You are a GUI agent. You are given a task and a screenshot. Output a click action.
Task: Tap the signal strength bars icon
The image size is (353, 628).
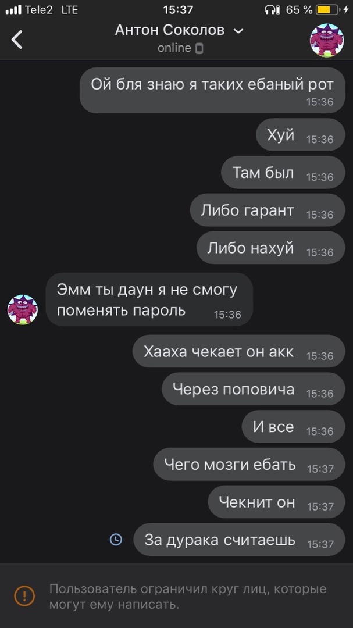(x=13, y=10)
